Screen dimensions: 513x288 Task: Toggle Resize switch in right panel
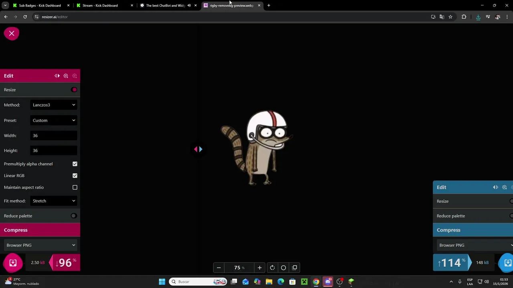[x=511, y=201]
